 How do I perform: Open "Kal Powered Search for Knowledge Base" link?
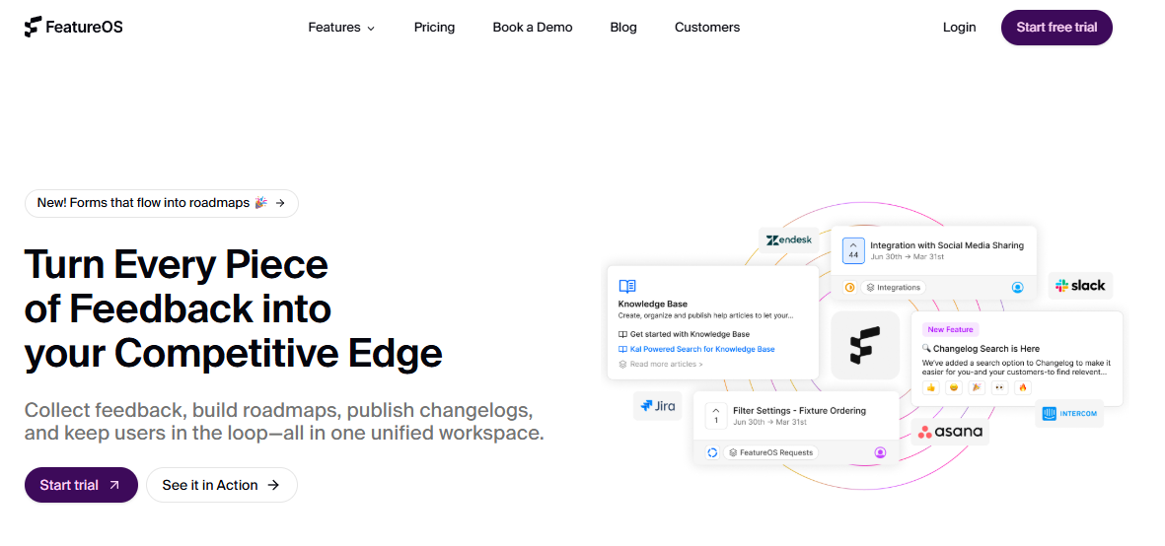click(x=696, y=349)
